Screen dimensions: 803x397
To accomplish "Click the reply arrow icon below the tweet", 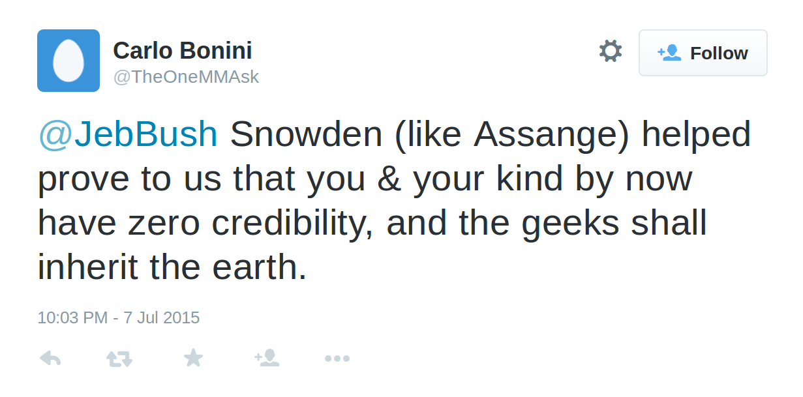I will [50, 358].
